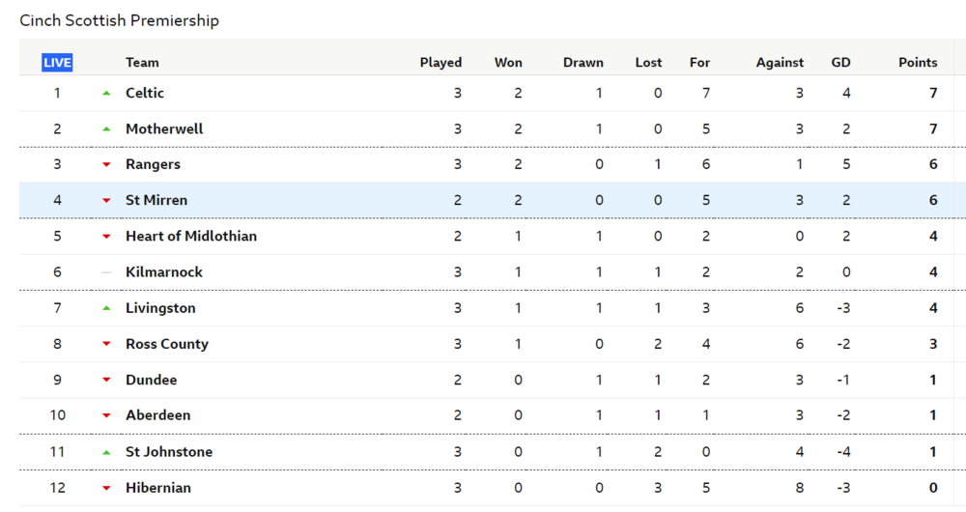Open the Aberdeen team link
Screen dimensions: 966x512
[x=157, y=415]
